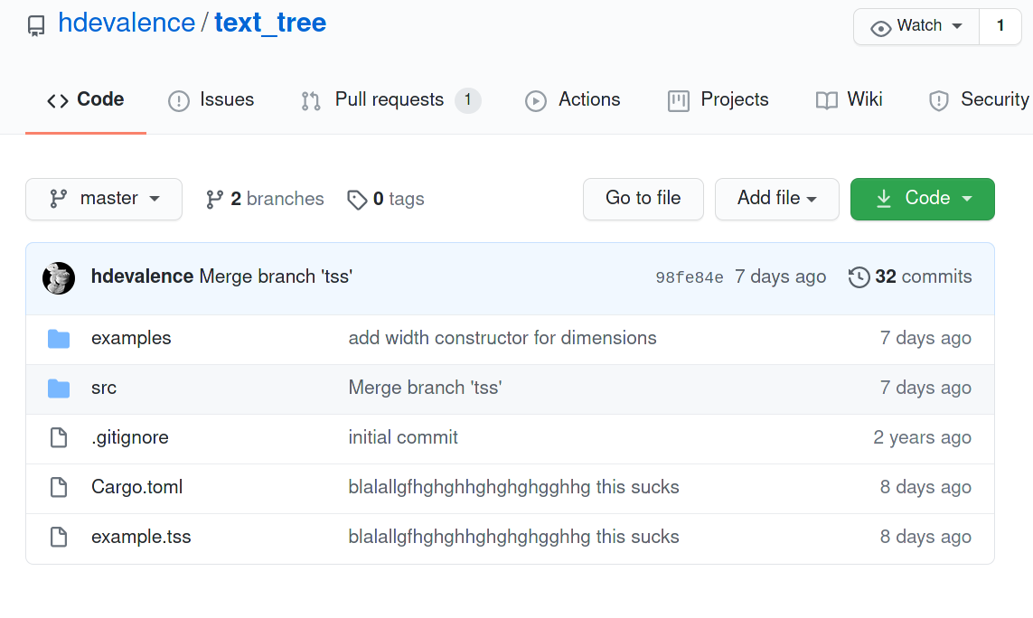Go to the Actions tab
This screenshot has height=618, width=1033.
click(x=572, y=99)
